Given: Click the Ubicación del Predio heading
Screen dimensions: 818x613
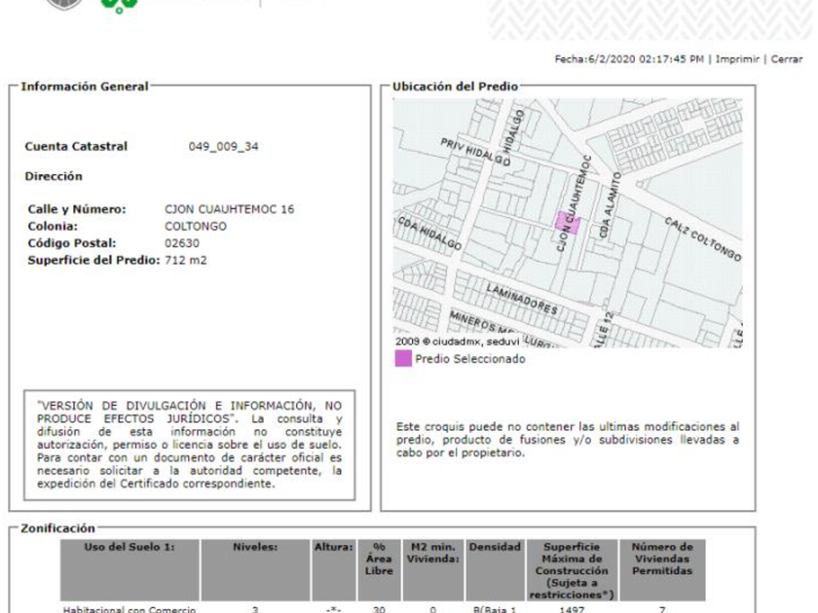Looking at the screenshot, I should pyautogui.click(x=456, y=87).
